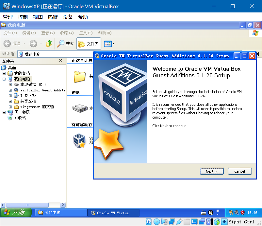This screenshot has width=262, height=226.
Task: Open the 收藏 (A) menu
Action: (67, 33)
